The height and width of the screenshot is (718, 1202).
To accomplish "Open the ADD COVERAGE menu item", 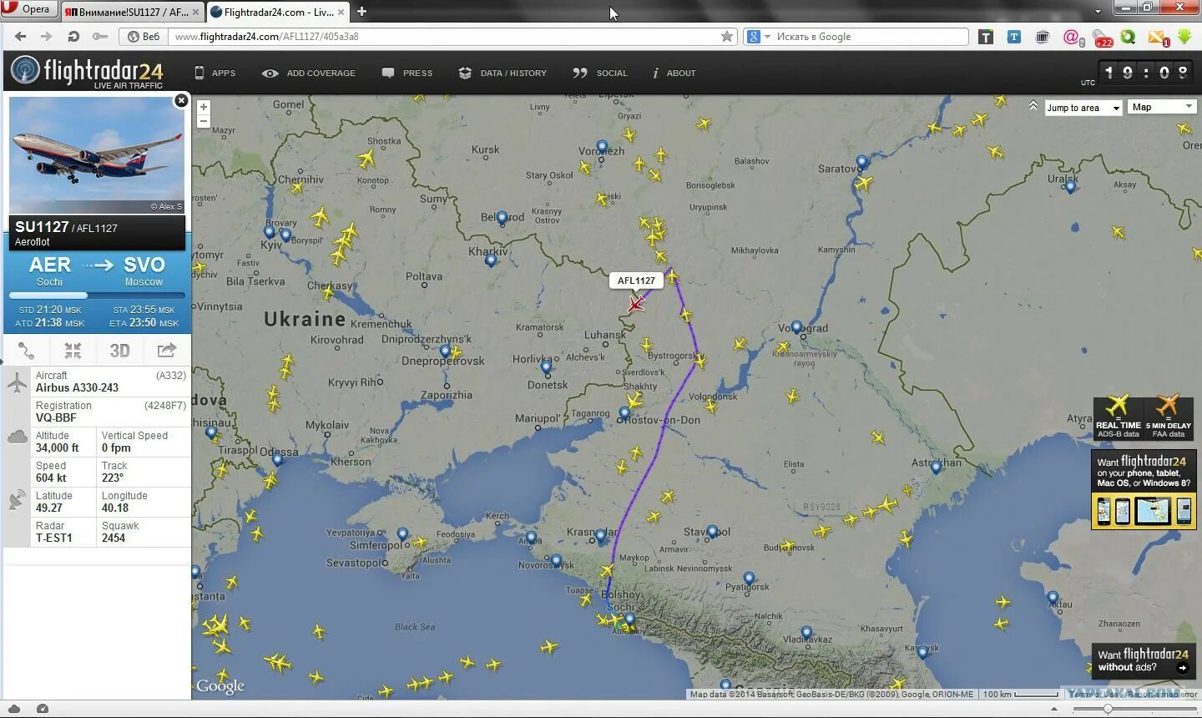I will 308,73.
